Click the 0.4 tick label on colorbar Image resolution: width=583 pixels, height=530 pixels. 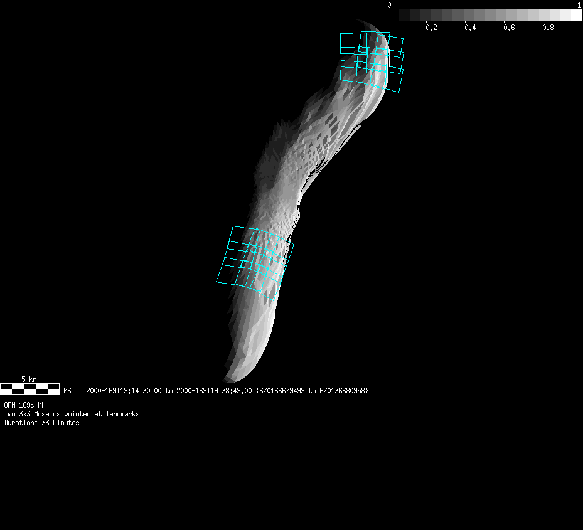click(x=470, y=28)
